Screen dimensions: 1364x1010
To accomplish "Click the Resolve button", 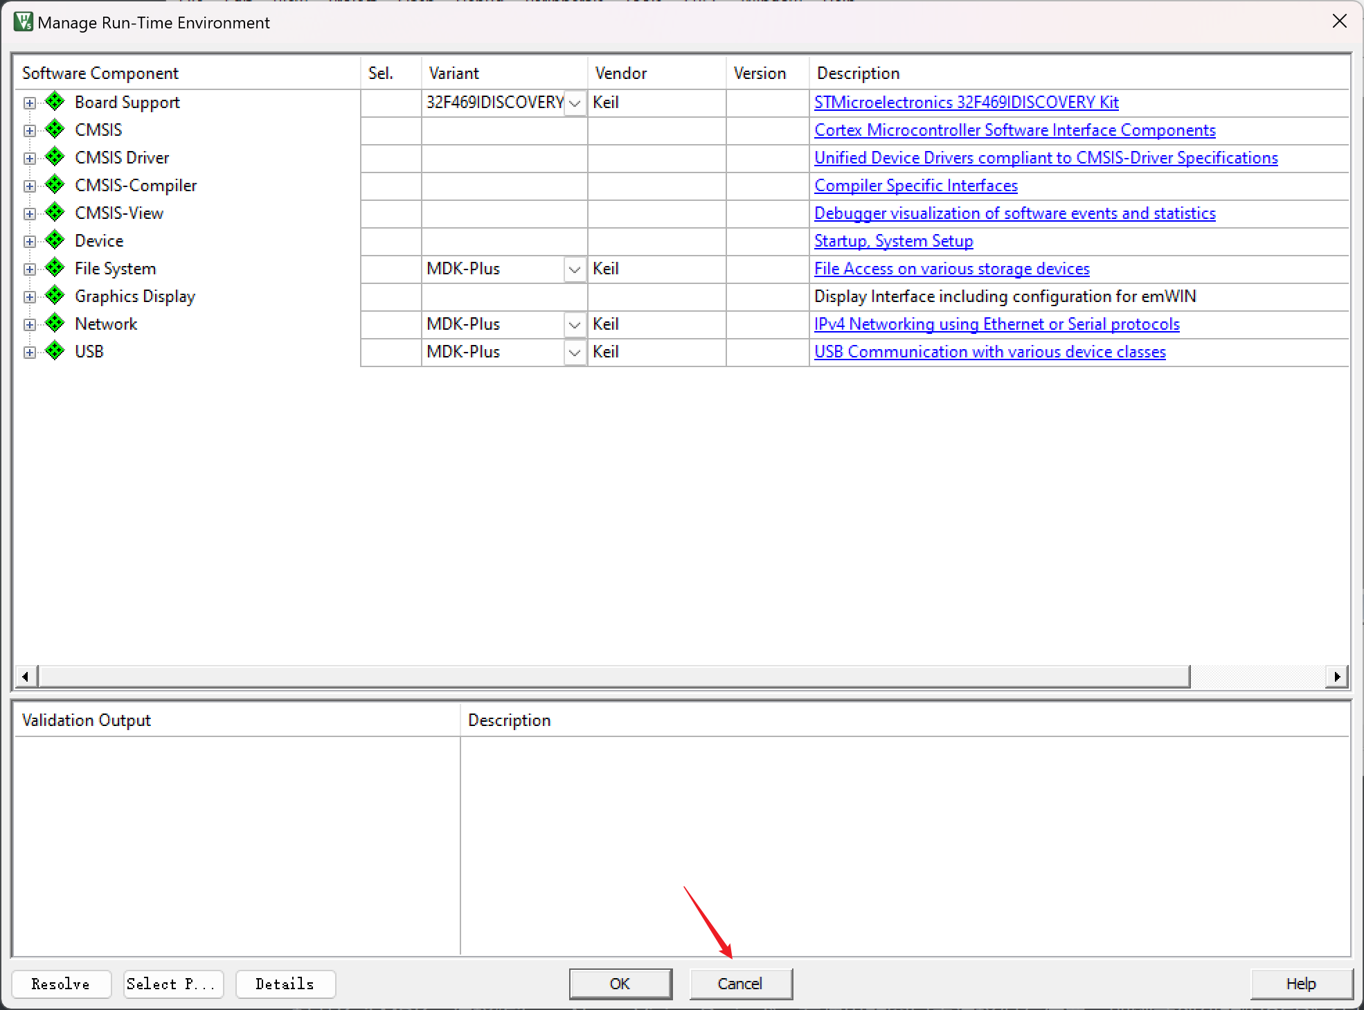I will click(61, 984).
